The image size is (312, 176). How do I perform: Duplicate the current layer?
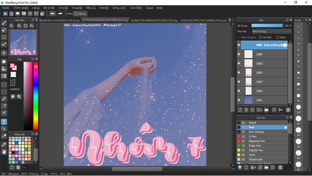274,110
